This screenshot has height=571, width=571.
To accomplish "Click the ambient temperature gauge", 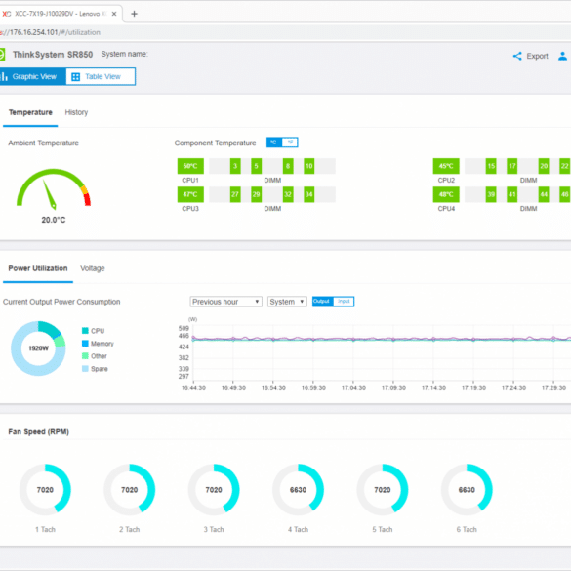I will tap(54, 189).
